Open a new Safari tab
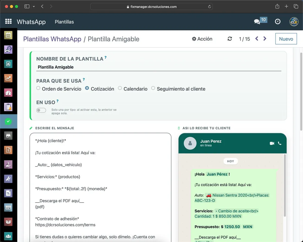303x242 pixels. (286, 6)
